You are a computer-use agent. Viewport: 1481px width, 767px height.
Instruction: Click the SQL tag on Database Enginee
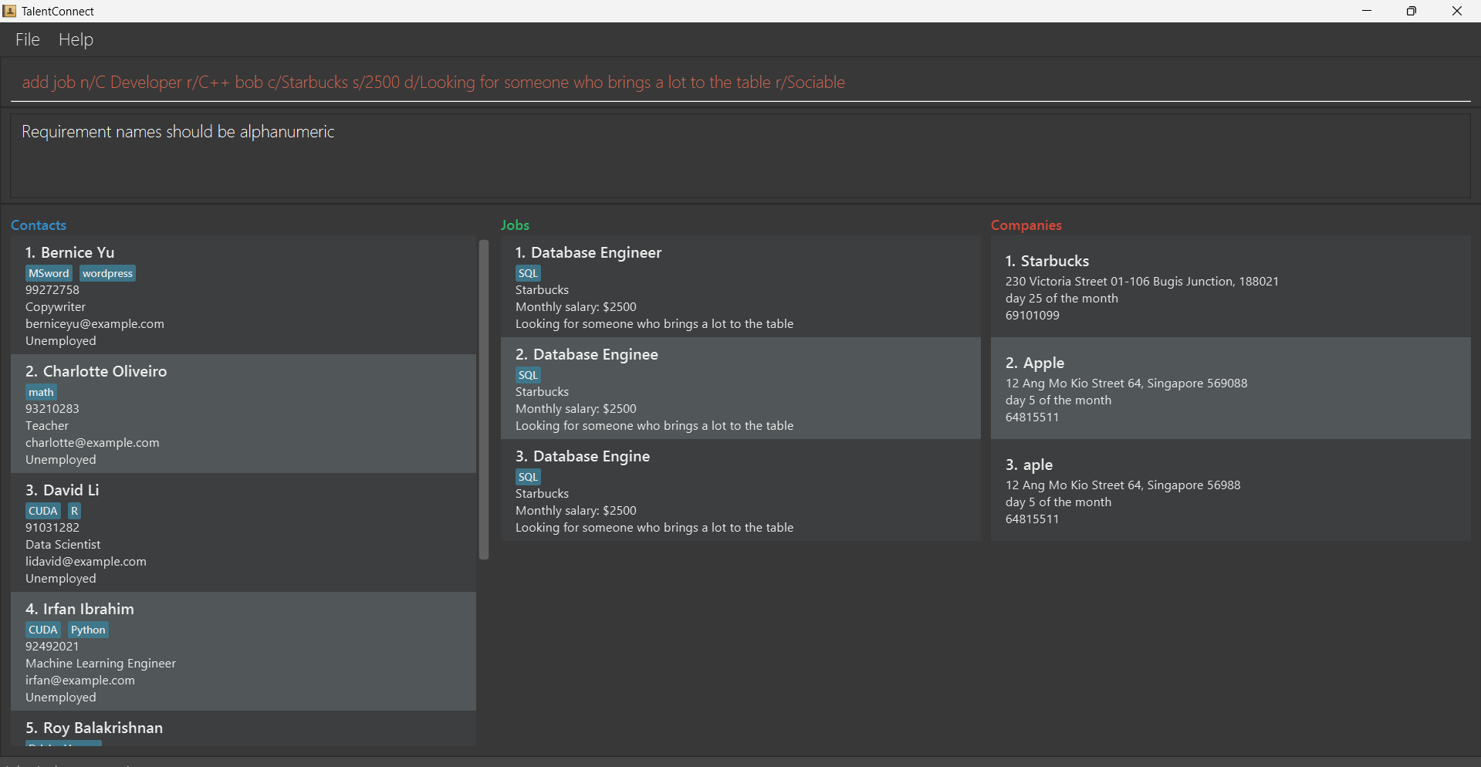pos(528,375)
